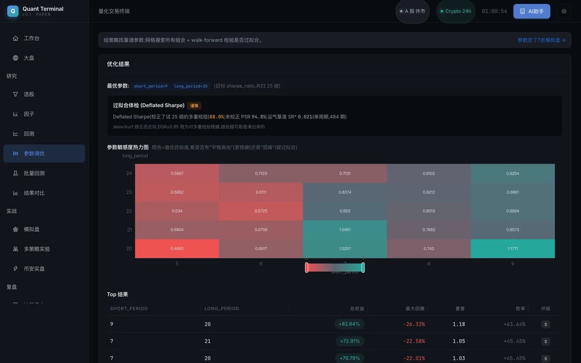Click the right handle of heatmap color slider
Image resolution: width=581 pixels, height=363 pixels.
coord(363,267)
